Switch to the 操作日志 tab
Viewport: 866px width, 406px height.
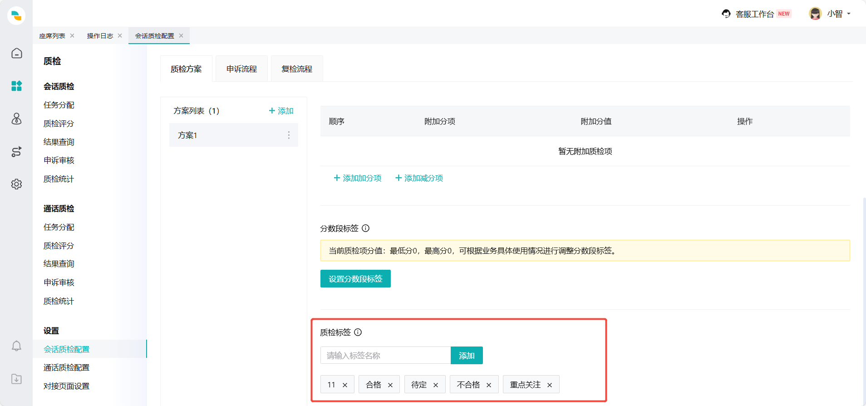(x=100, y=36)
